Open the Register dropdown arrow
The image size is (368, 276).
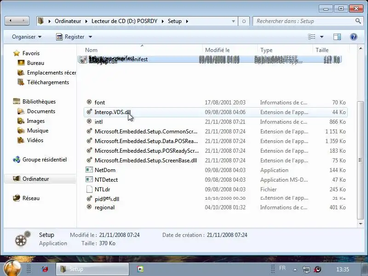(90, 37)
